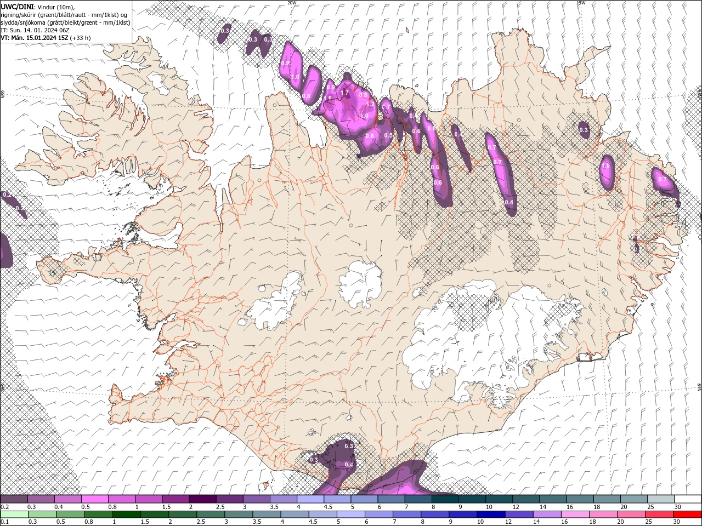
Task: Select the light green 0.3 swatch in lower legend
Action: [42, 514]
